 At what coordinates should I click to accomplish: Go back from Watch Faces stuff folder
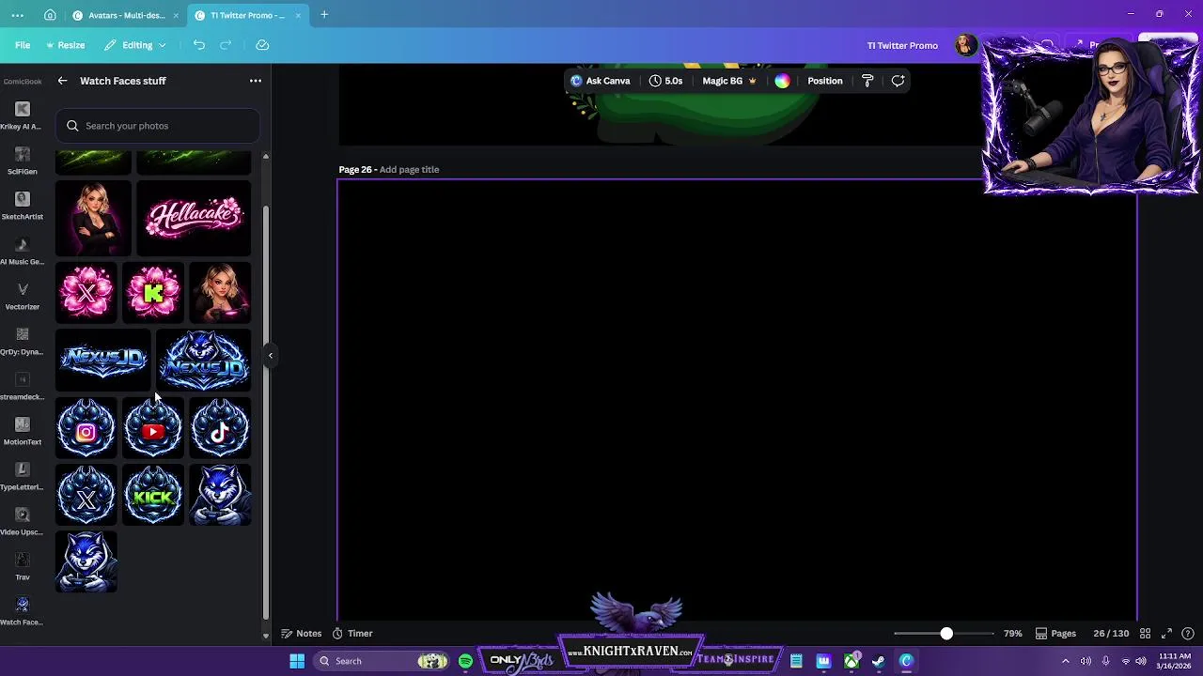tap(62, 81)
